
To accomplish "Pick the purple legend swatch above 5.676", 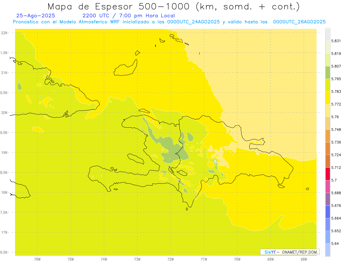I will coord(328,199).
